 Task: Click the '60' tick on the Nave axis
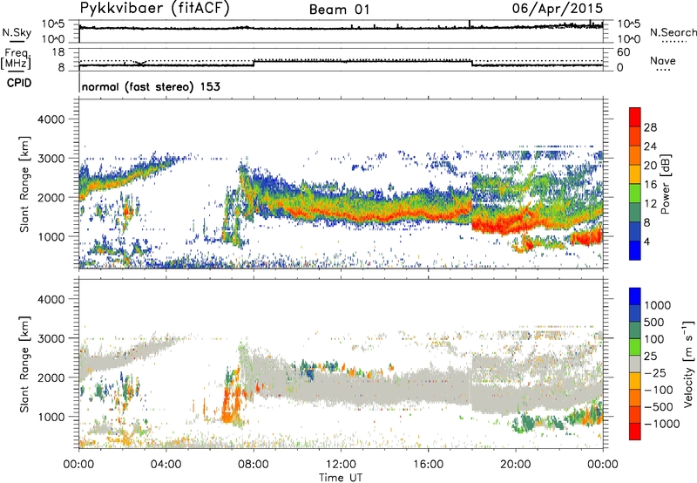point(623,52)
